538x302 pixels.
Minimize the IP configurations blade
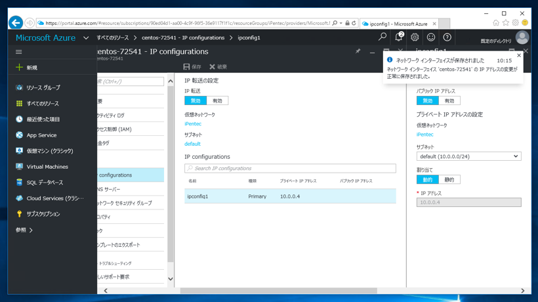coord(372,52)
